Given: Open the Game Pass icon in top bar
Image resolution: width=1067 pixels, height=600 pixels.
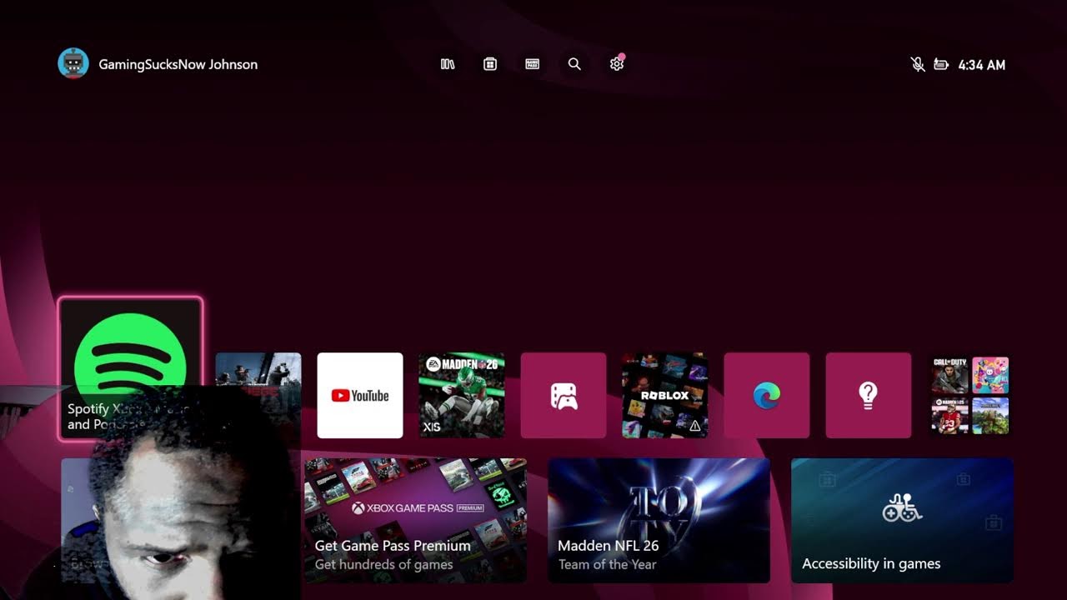Looking at the screenshot, I should point(532,64).
